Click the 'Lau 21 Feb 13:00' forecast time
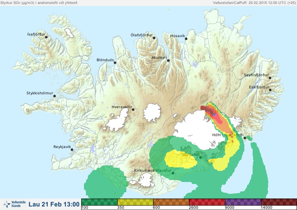Screen dimensions: 297x210 pos(54,204)
